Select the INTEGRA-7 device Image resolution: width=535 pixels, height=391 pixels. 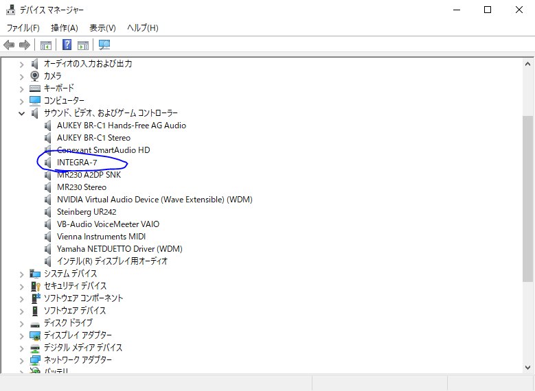pyautogui.click(x=77, y=163)
